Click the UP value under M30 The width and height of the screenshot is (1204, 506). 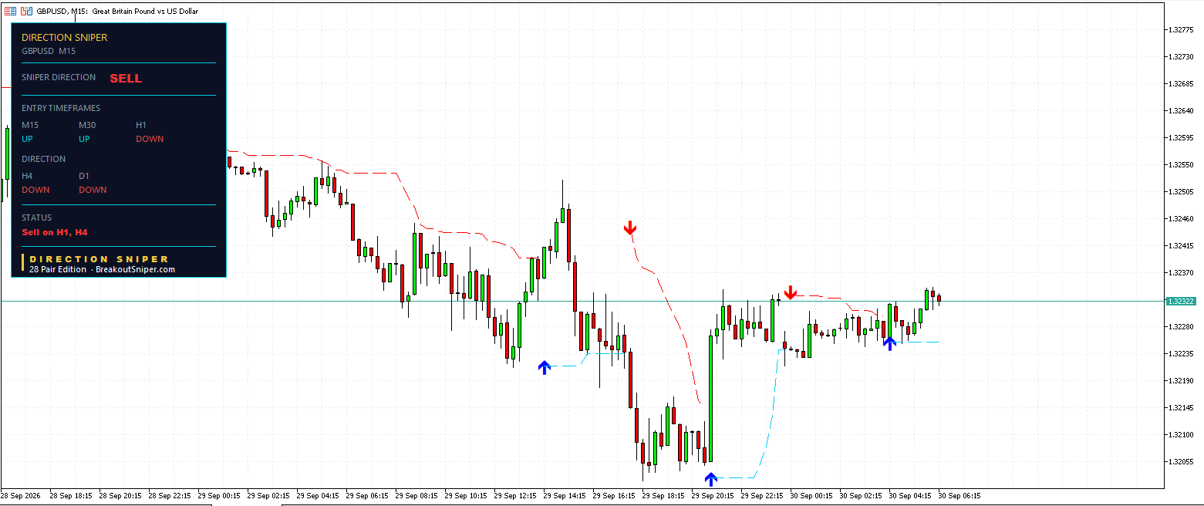coord(84,139)
